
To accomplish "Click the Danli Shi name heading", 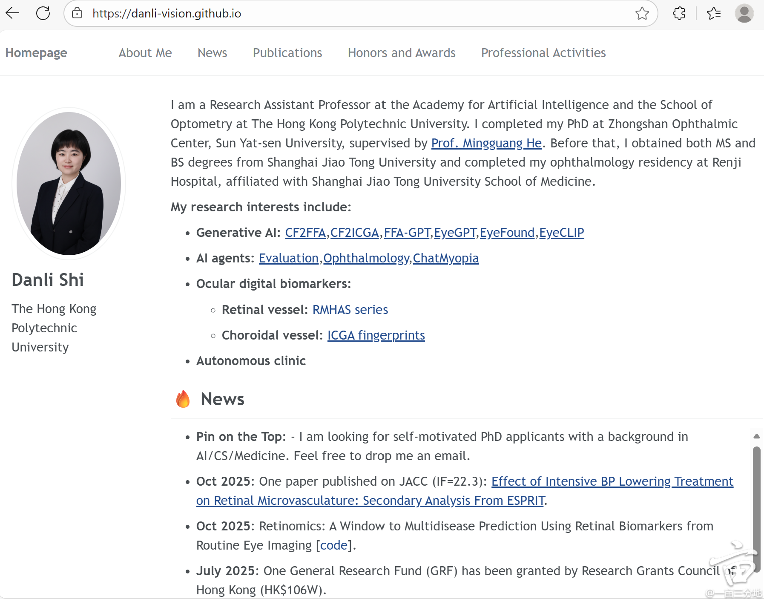I will (x=48, y=280).
